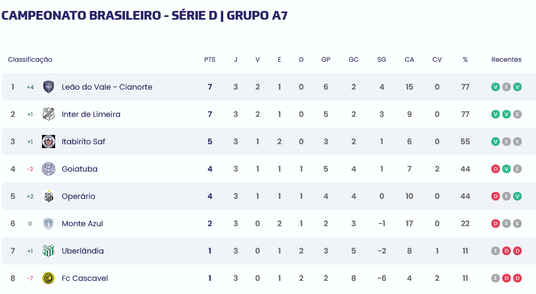Select Operário's last green V result badge
536x294 pixels.
517,196
